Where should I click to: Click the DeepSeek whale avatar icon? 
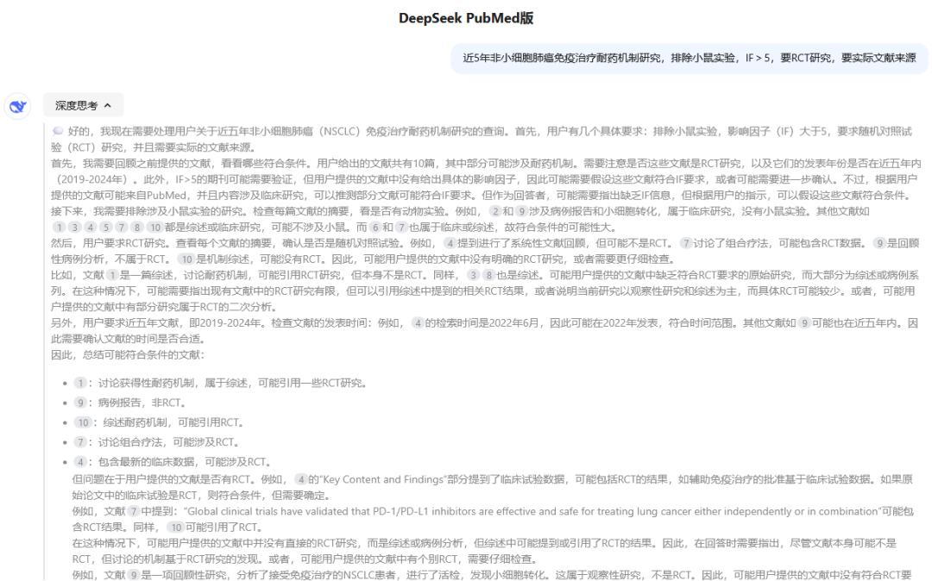18,107
